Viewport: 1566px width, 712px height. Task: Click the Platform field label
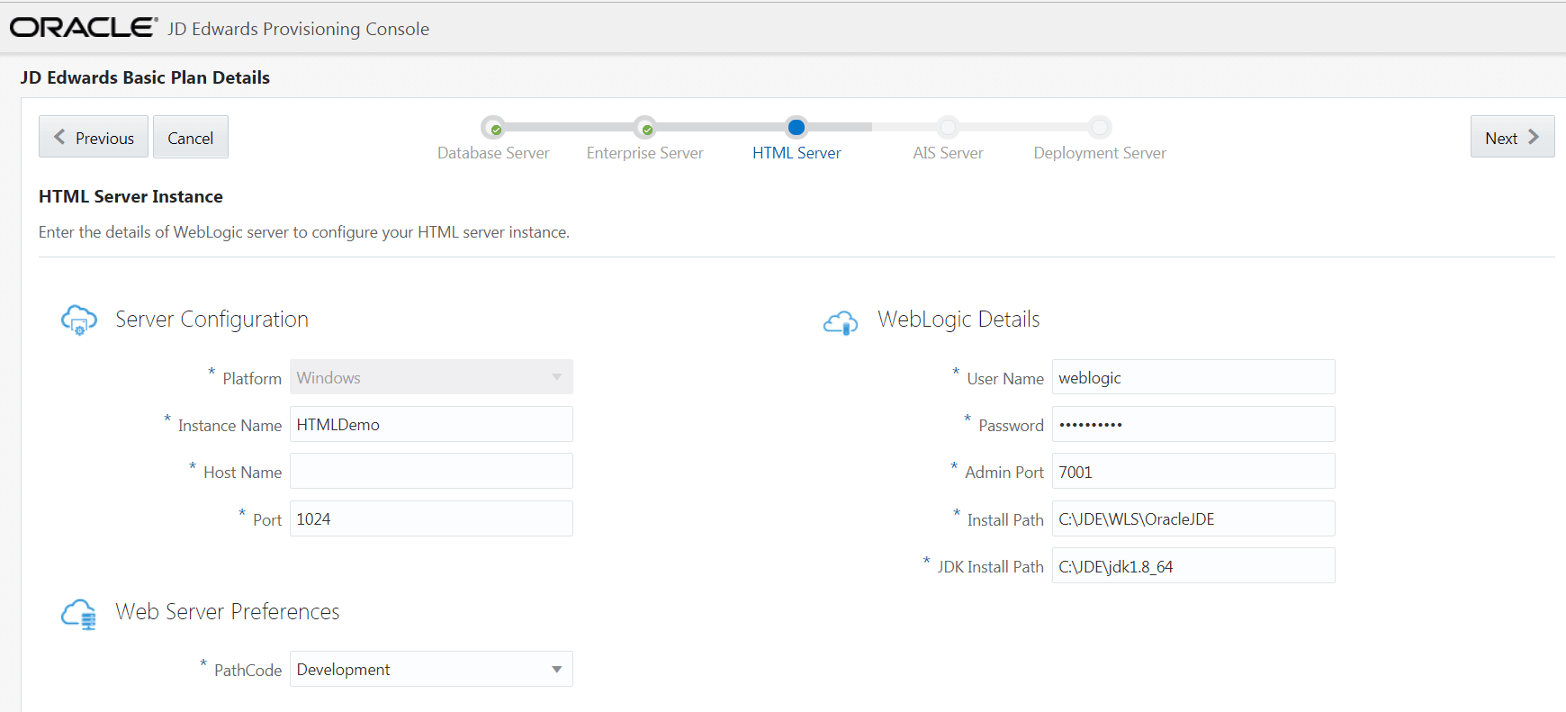tap(252, 379)
